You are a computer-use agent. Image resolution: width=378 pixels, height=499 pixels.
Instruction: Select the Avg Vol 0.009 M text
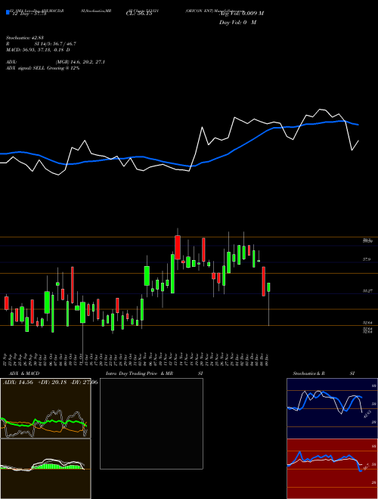click(x=241, y=14)
